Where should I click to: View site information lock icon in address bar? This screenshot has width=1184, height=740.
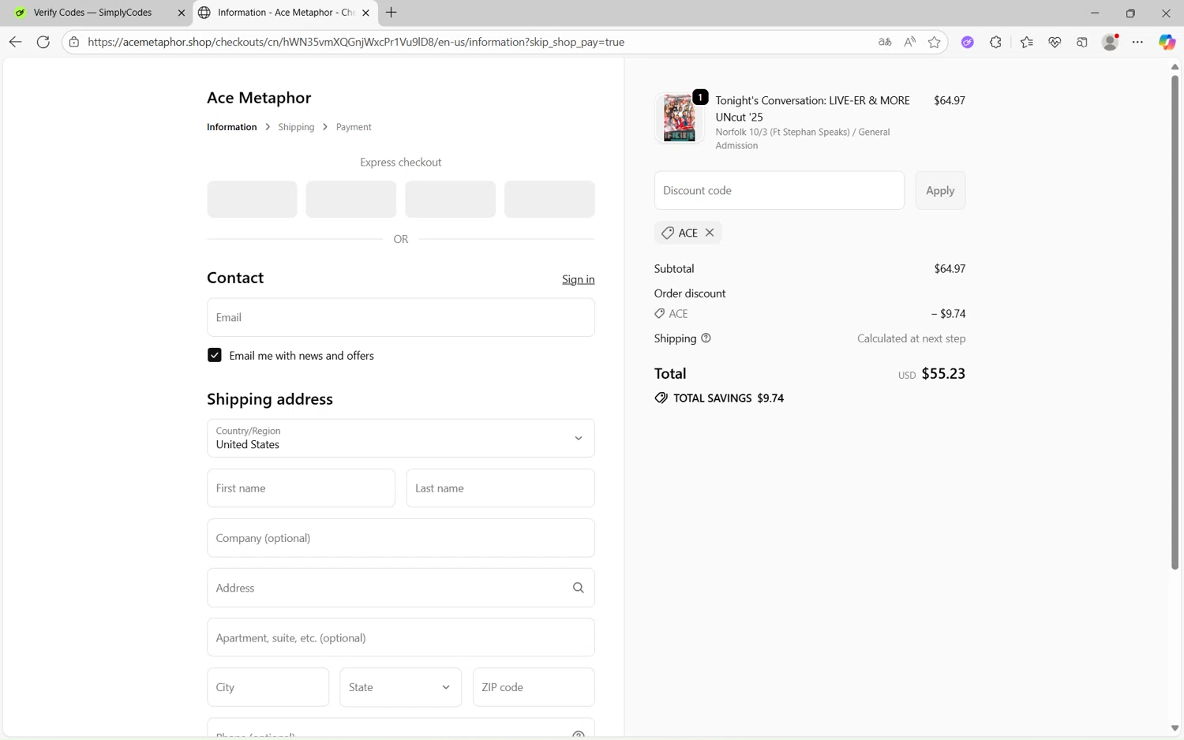click(x=74, y=42)
